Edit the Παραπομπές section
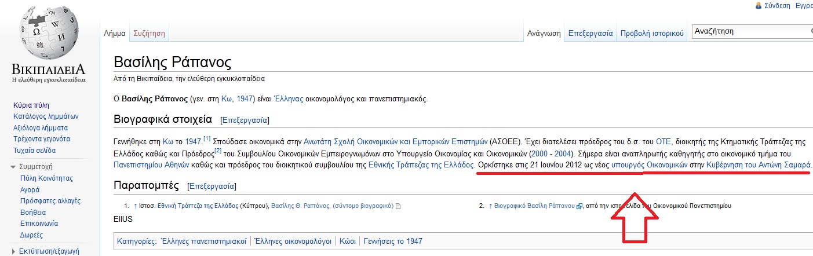The image size is (813, 256). pos(211,186)
